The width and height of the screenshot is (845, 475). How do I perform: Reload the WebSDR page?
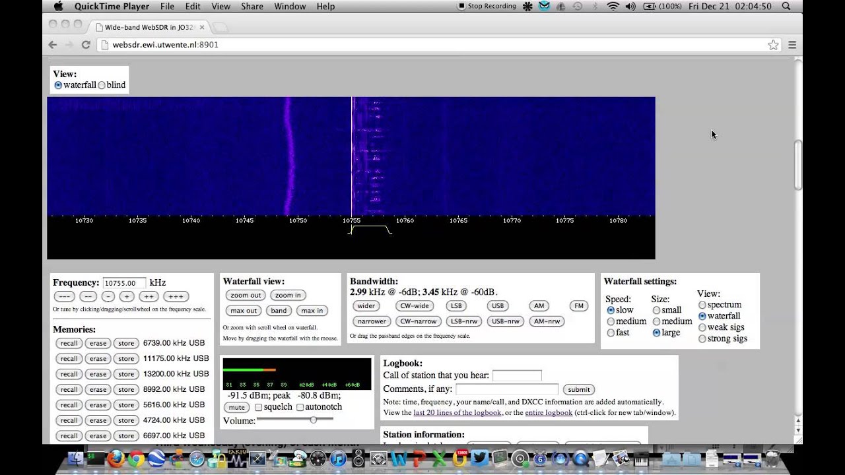86,45
